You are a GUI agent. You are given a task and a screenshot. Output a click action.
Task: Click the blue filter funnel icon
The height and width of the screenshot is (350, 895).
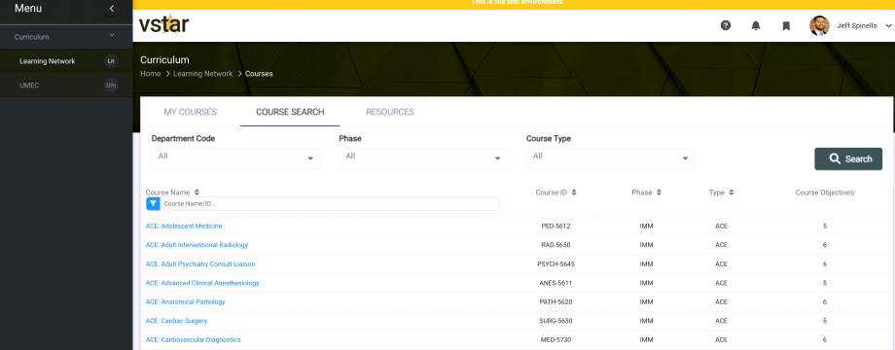tap(153, 203)
